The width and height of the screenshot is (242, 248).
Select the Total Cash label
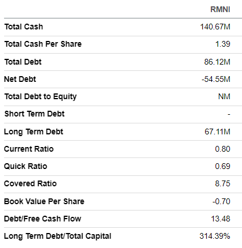click(x=24, y=27)
